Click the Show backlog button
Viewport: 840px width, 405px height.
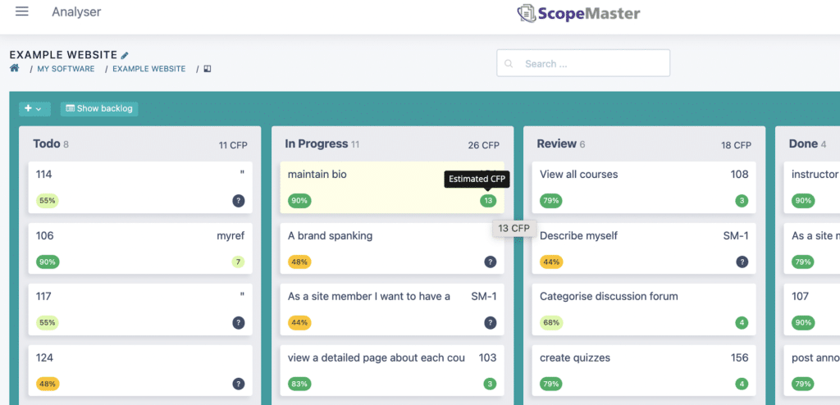tap(99, 109)
